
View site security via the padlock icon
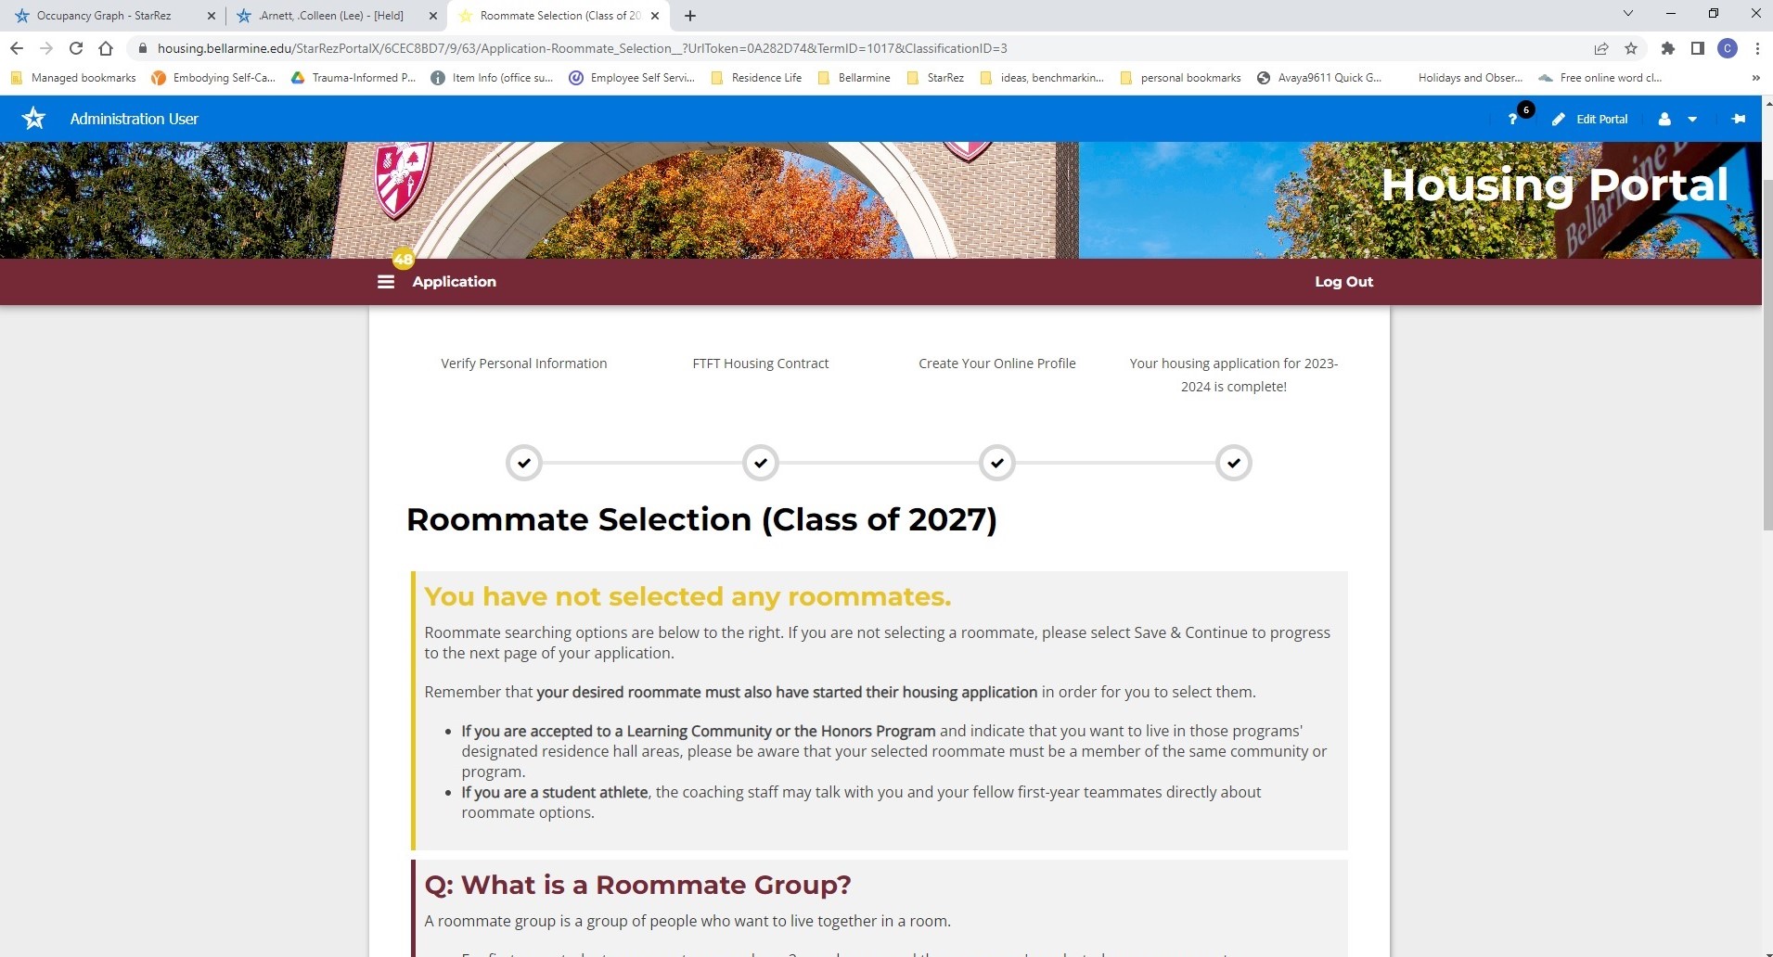coord(143,48)
